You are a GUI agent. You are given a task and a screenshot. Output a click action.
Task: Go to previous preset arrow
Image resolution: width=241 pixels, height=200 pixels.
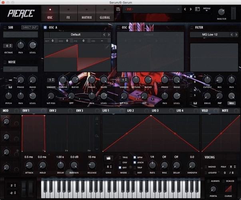coord(185,9)
